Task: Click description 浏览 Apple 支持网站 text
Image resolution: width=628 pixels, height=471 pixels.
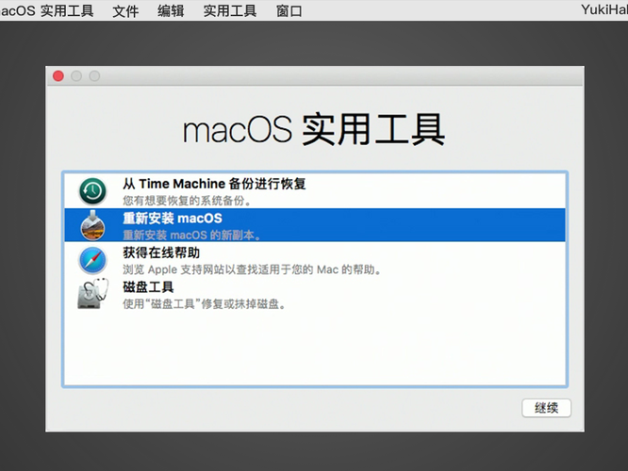Action: click(252, 269)
